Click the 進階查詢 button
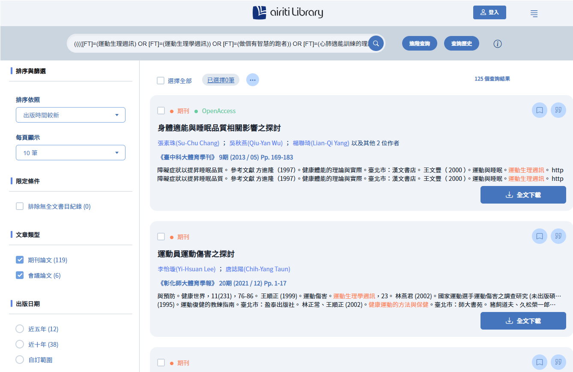Viewport: 573px width, 372px height. [419, 43]
